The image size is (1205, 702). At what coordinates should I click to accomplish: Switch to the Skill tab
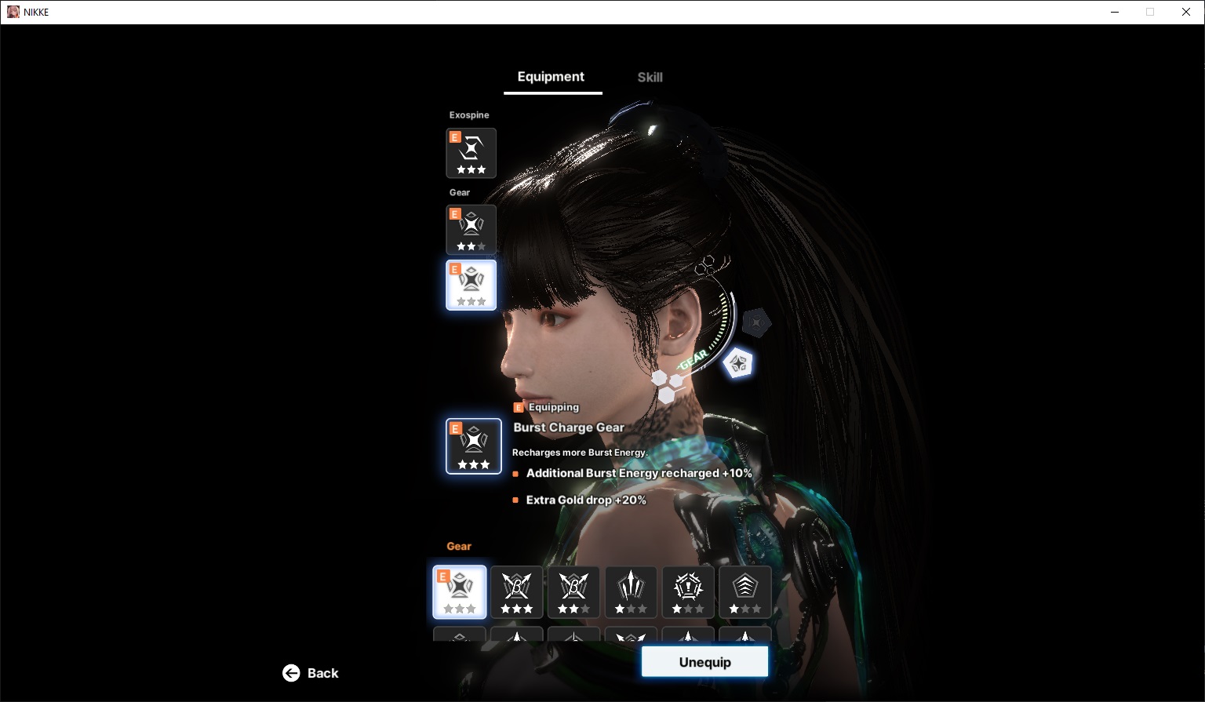(650, 77)
